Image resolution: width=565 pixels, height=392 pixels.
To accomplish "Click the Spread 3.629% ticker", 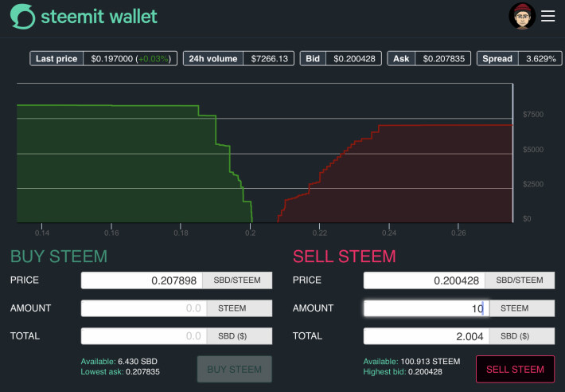I will click(519, 58).
